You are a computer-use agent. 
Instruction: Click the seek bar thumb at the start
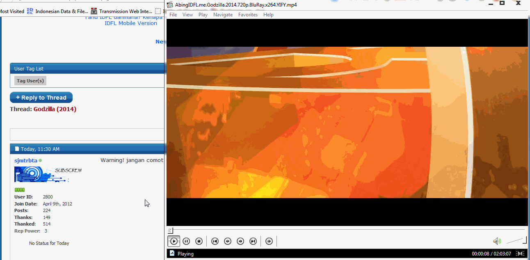coord(171,231)
